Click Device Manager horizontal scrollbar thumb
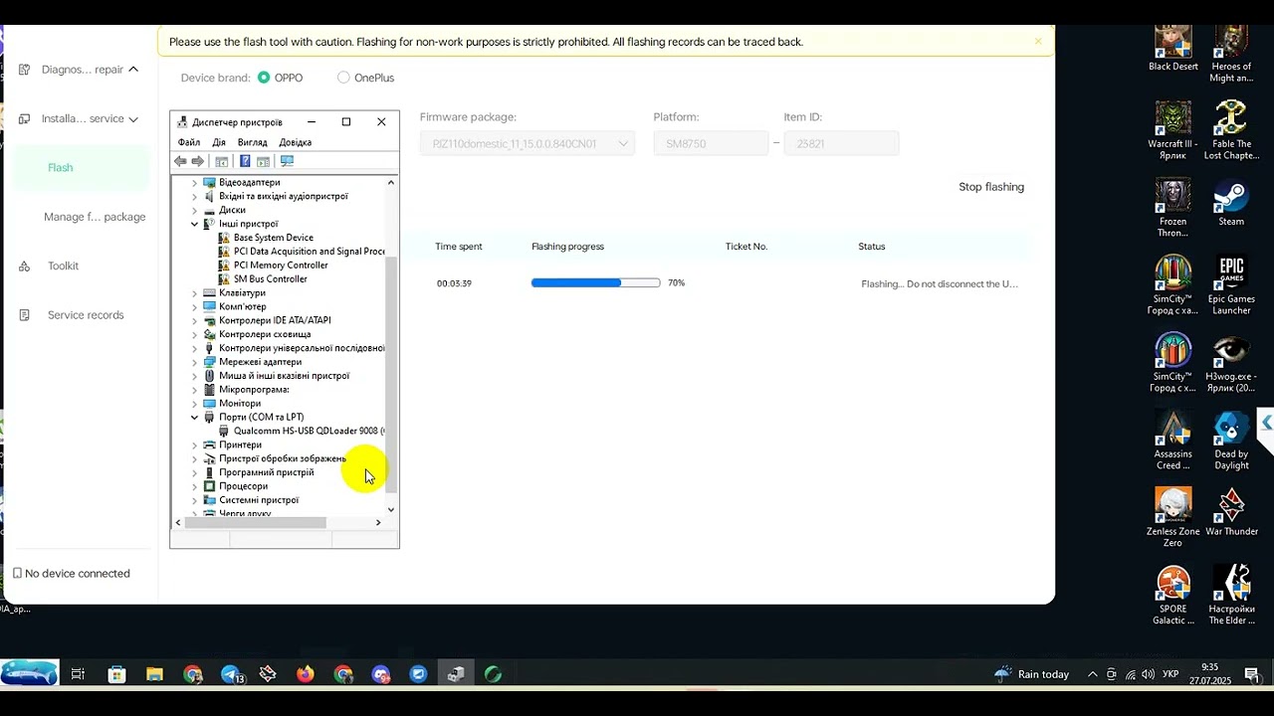 tap(256, 522)
